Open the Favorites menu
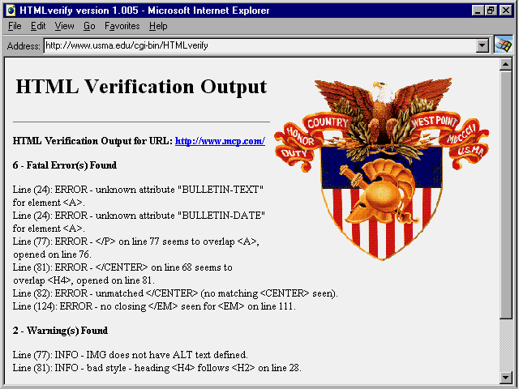The width and height of the screenshot is (519, 389). pyautogui.click(x=122, y=27)
